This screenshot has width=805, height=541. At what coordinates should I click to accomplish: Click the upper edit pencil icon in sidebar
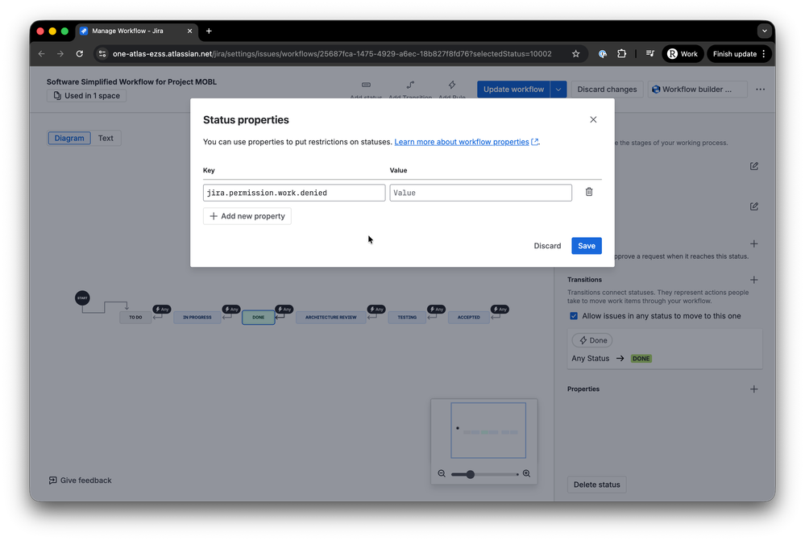pos(753,166)
